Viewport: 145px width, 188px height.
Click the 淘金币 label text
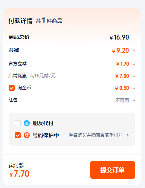coord(24,88)
